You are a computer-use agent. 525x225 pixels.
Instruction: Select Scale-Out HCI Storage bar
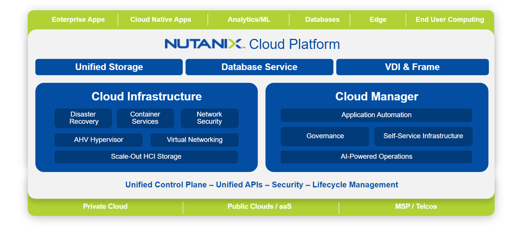[x=146, y=157]
